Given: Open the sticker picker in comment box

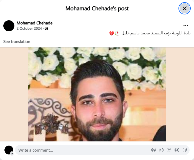Looking at the screenshot, I should pyautogui.click(x=185, y=150).
